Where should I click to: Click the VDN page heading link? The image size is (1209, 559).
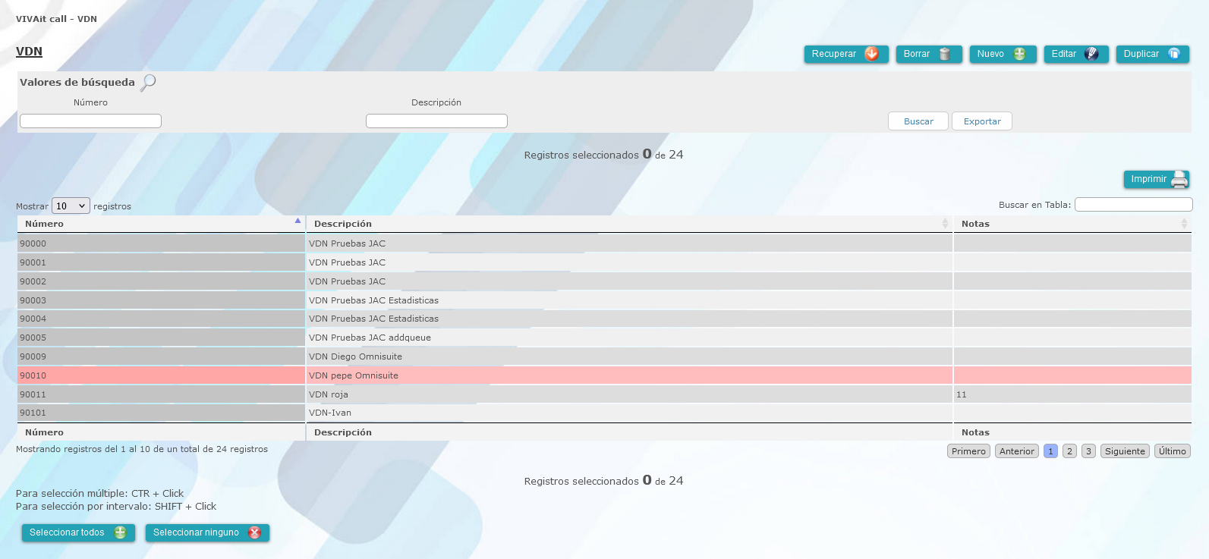[29, 52]
